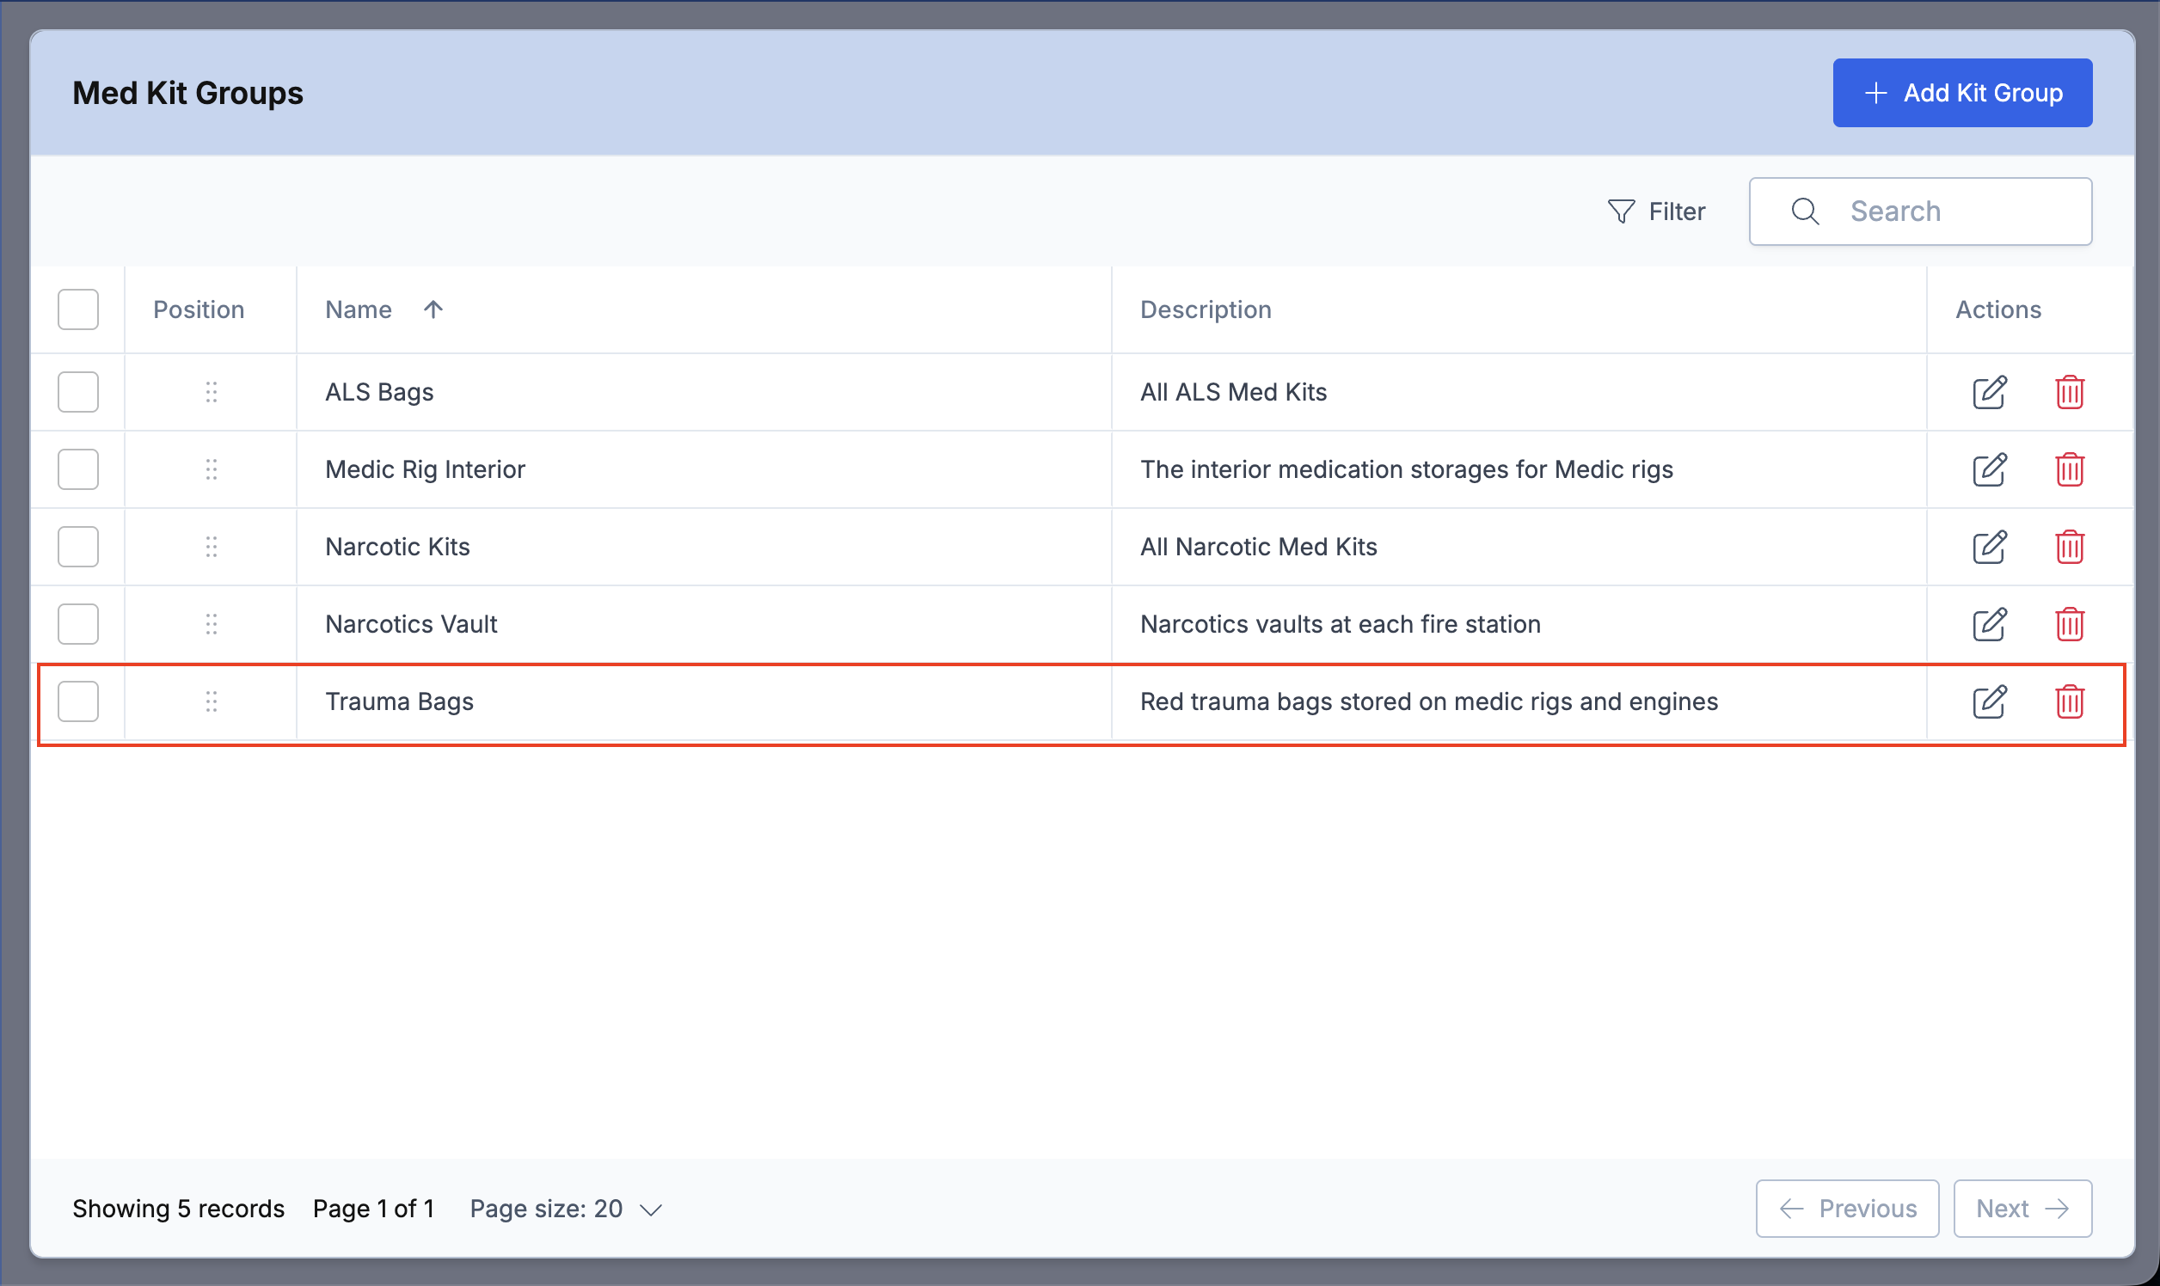
Task: Grab the drag handle for Medic Rig Interior
Action: tap(212, 468)
